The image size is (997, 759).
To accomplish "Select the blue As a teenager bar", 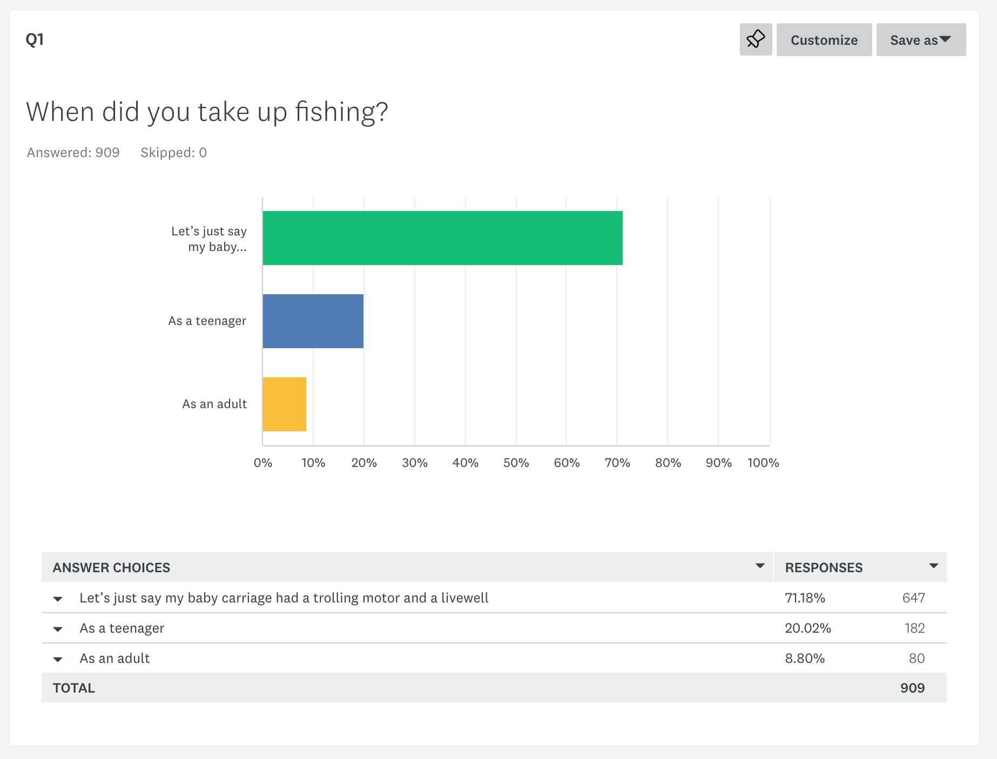I will click(313, 321).
